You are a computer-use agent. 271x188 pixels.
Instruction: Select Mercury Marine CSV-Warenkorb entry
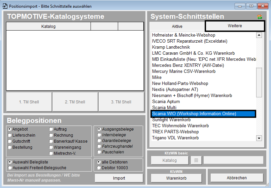[204, 72]
